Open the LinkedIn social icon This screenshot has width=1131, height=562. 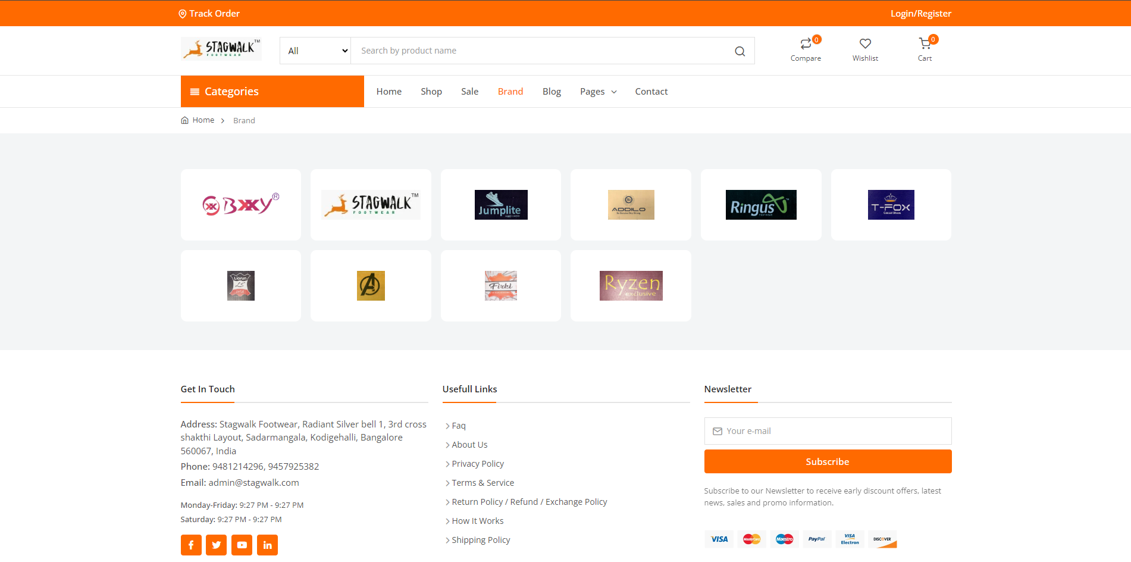click(x=268, y=545)
